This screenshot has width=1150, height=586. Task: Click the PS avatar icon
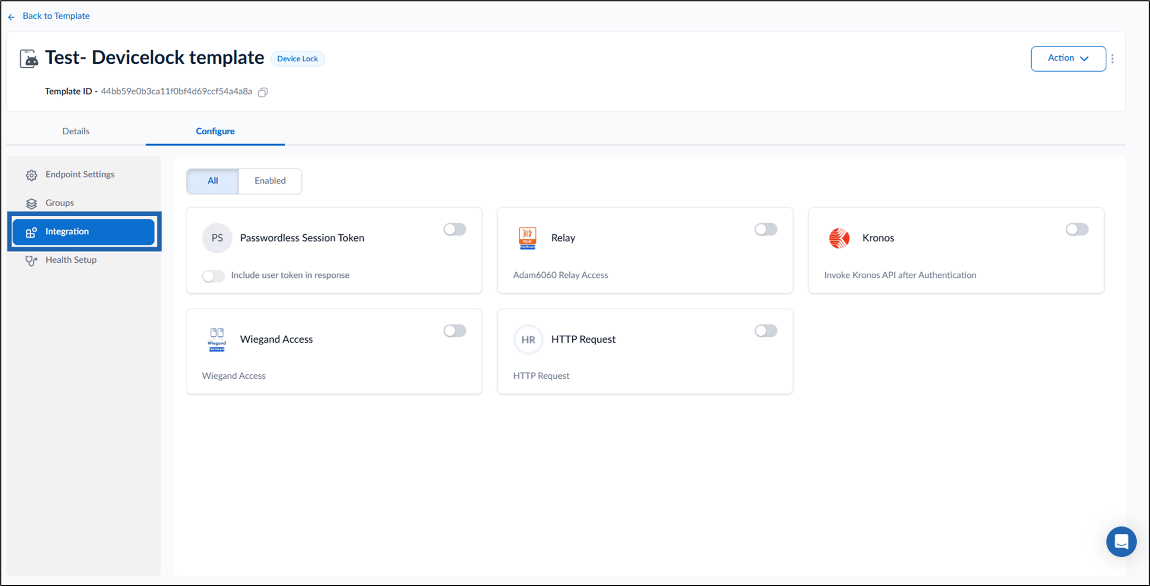(x=217, y=238)
